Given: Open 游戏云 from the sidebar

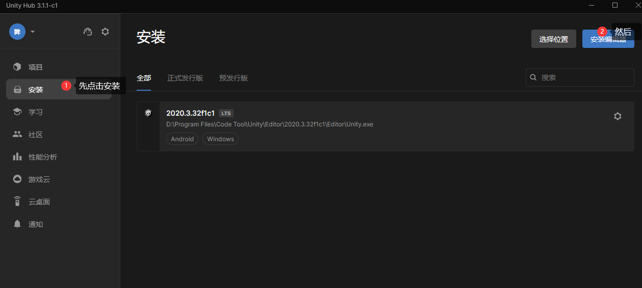Looking at the screenshot, I should click(59, 179).
